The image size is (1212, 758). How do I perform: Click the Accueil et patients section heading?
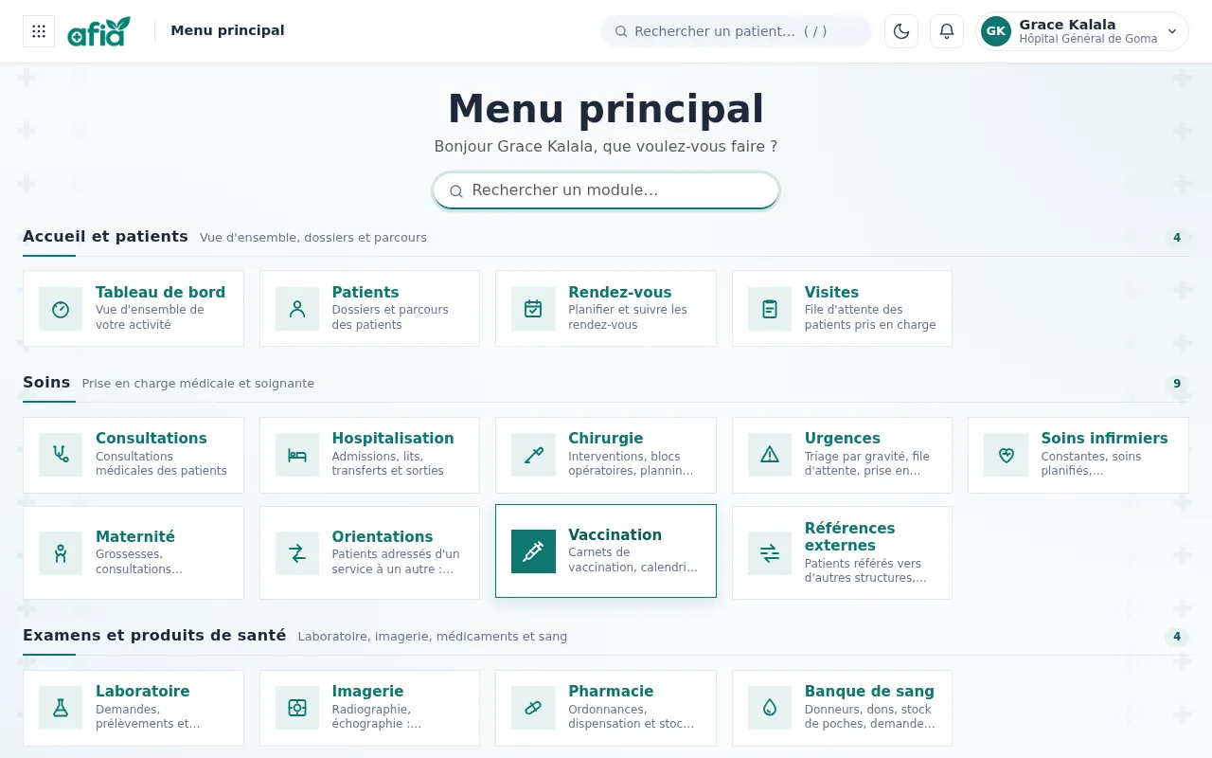[x=105, y=236]
